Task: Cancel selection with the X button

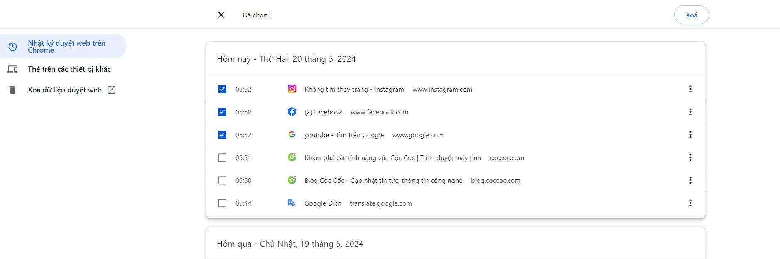Action: click(221, 15)
